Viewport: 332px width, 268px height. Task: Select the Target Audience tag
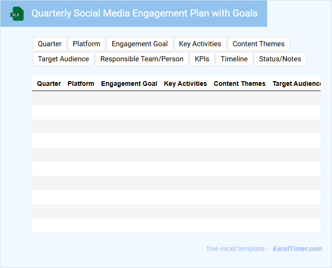pyautogui.click(x=63, y=59)
